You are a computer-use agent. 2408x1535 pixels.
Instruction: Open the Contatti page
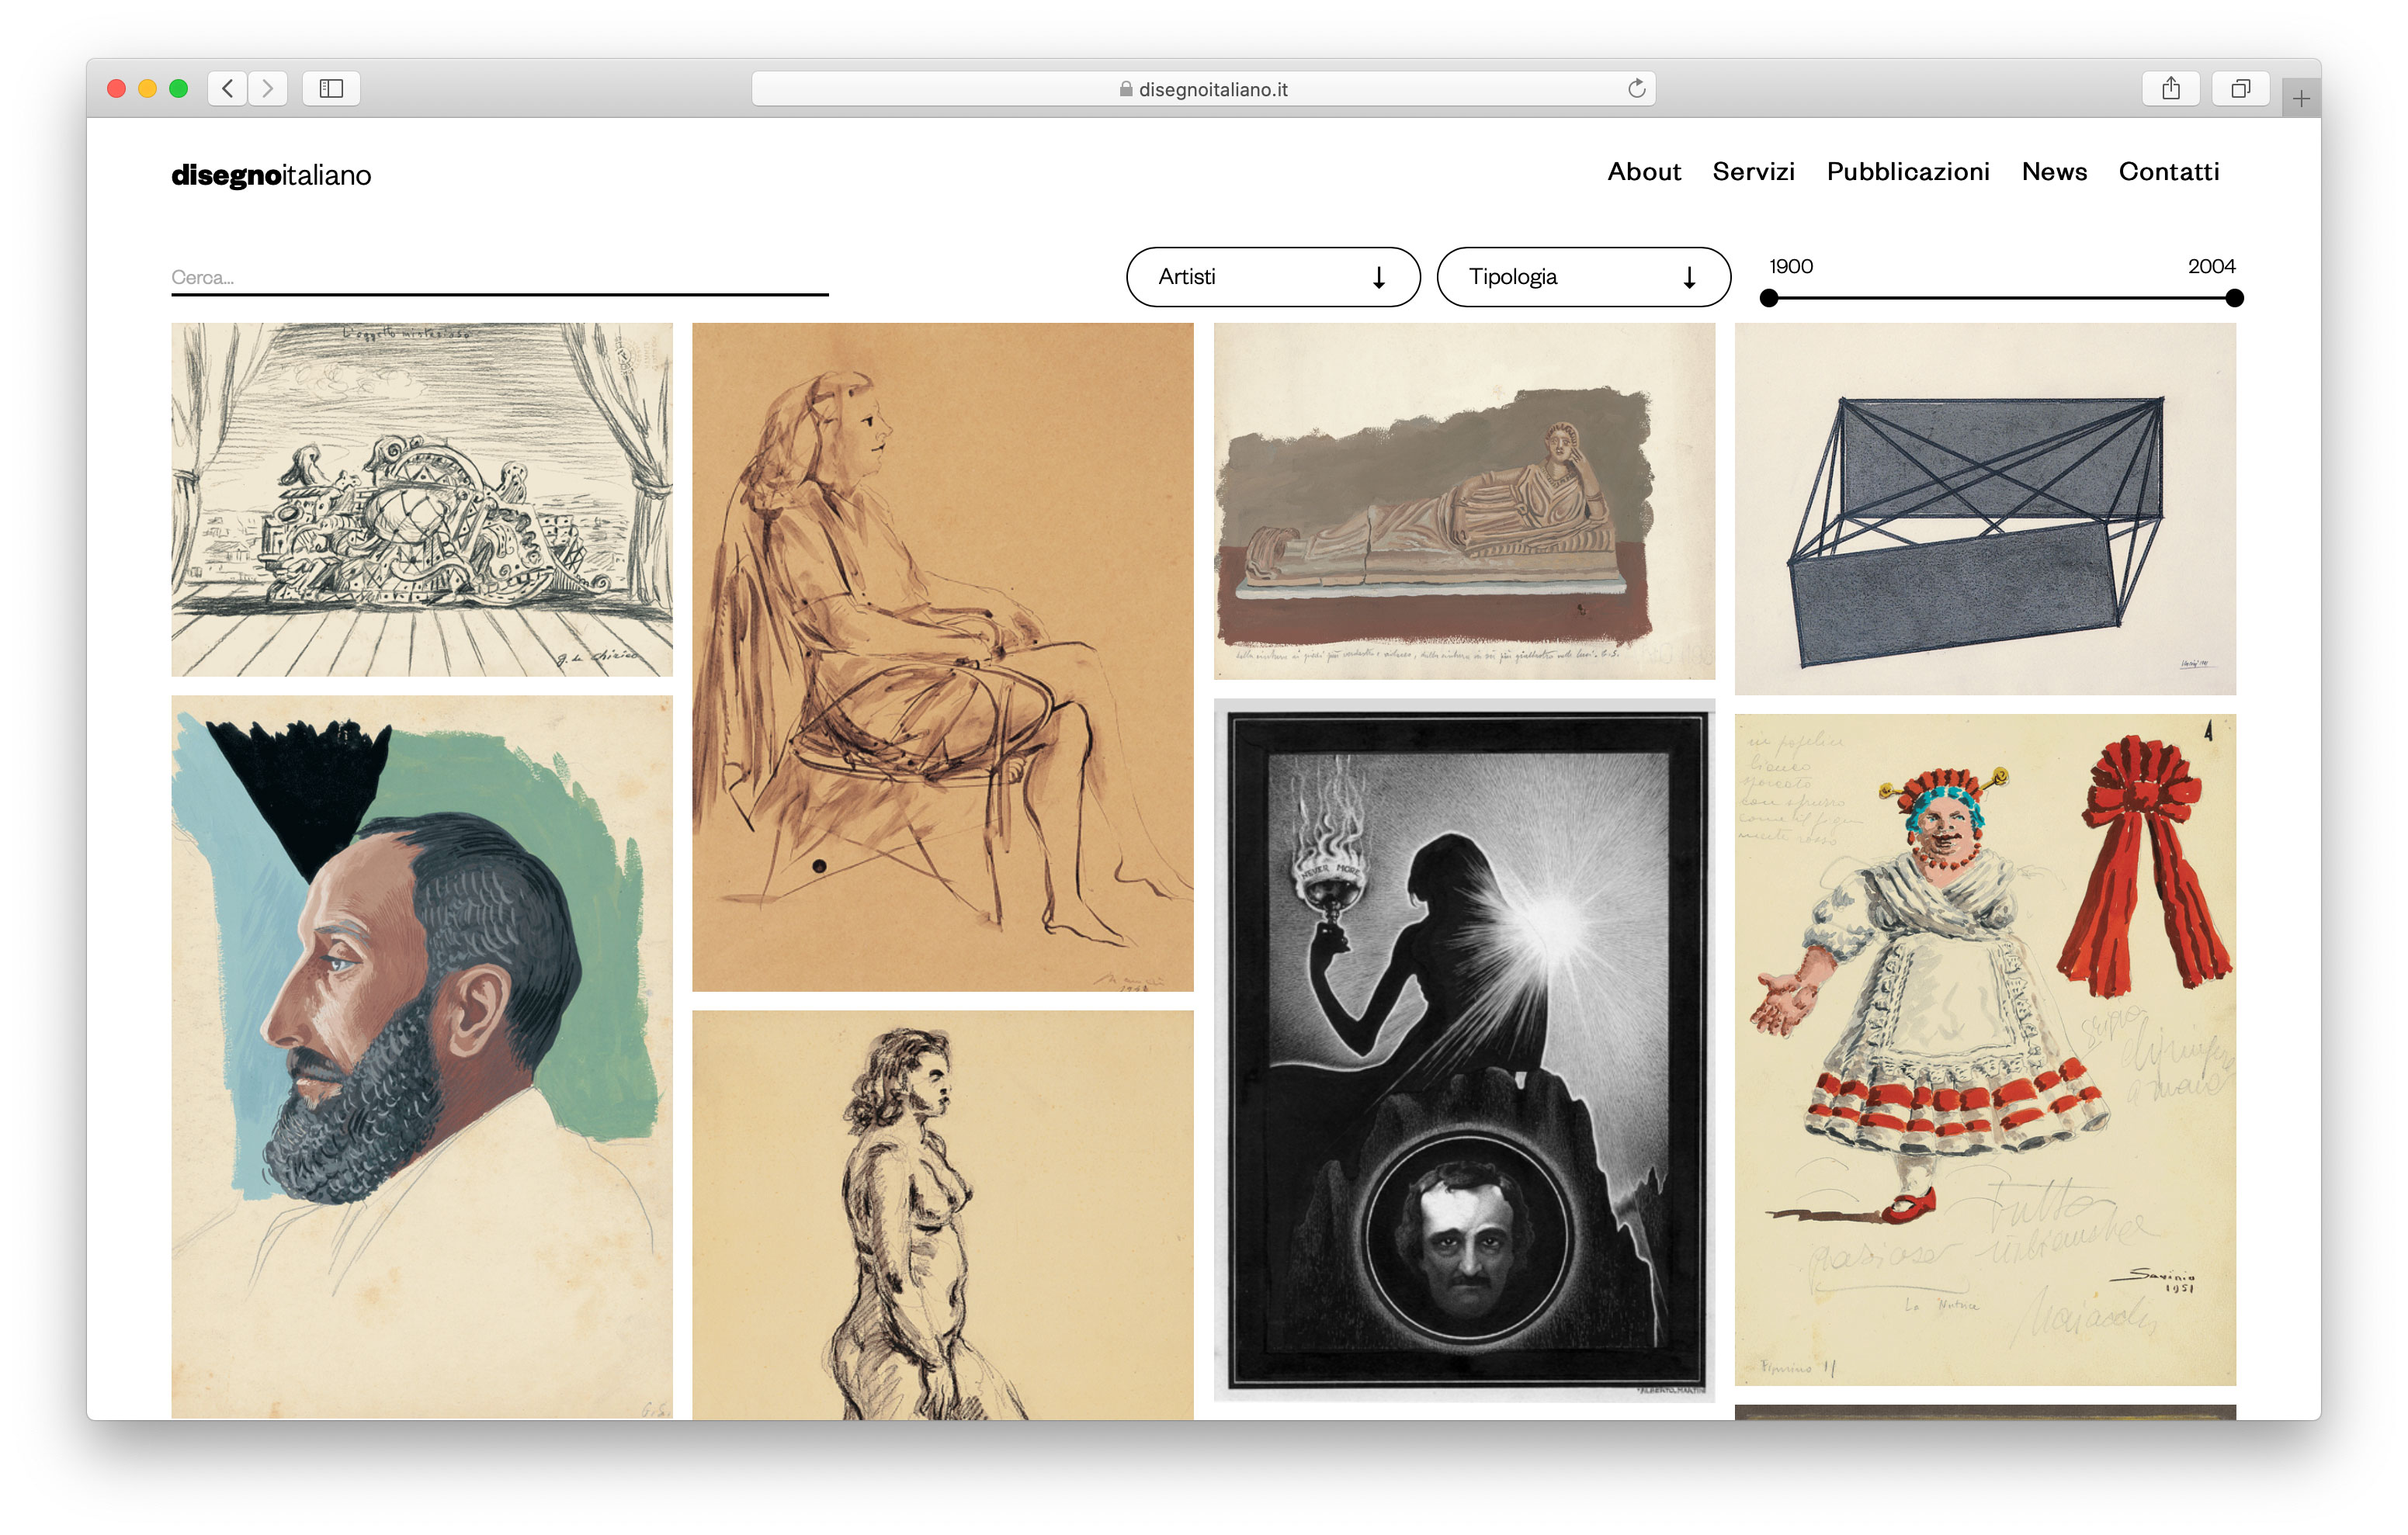pyautogui.click(x=2169, y=172)
